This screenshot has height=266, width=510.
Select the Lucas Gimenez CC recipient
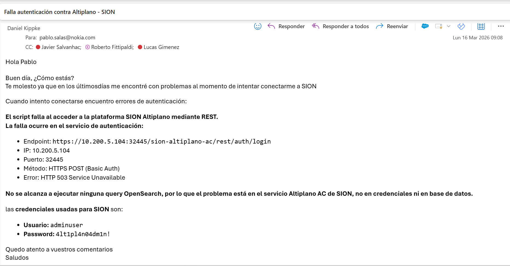click(161, 47)
